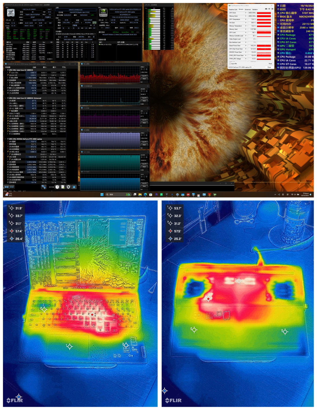Click the CPU Package 67°C overlay entry
This screenshot has height=410, width=317.
click(x=296, y=35)
